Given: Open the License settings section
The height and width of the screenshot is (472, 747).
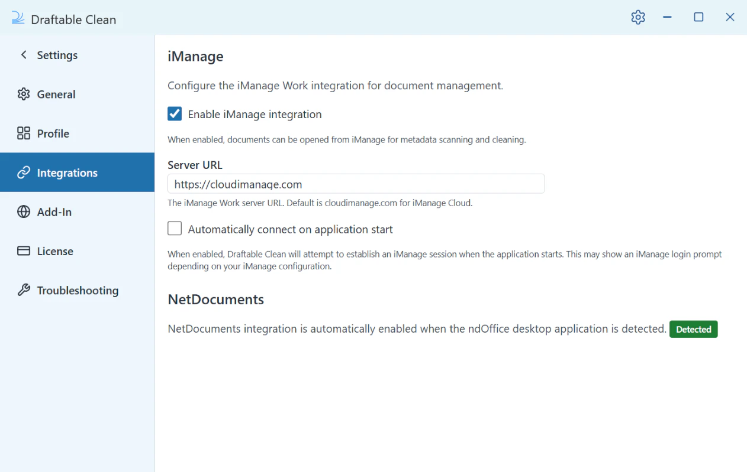Looking at the screenshot, I should 77,251.
